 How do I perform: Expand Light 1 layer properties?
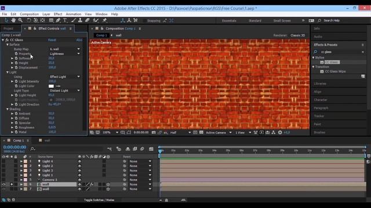(x=21, y=175)
